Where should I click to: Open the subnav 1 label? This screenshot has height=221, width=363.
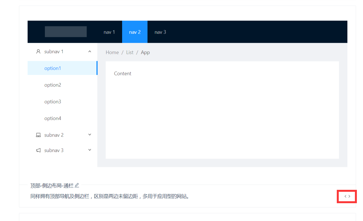tap(54, 51)
